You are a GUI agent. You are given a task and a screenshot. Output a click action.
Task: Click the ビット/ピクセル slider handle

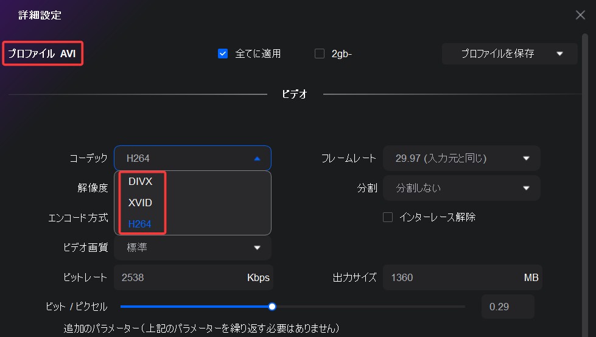click(x=272, y=307)
